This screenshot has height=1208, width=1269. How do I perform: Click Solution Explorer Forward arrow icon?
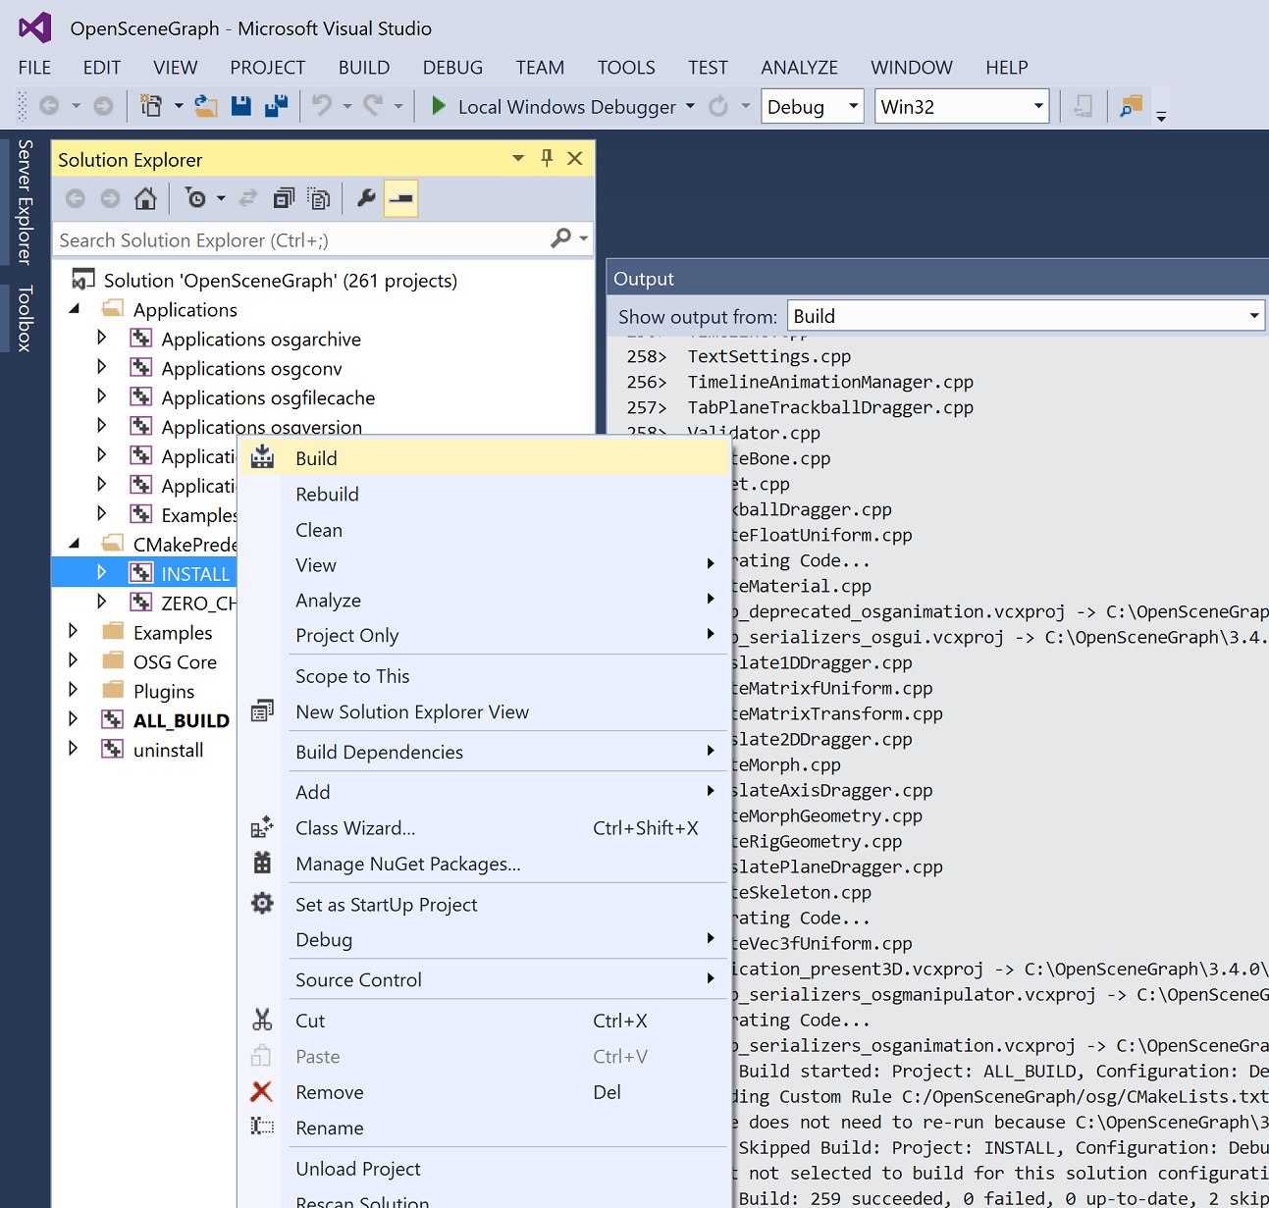(110, 198)
